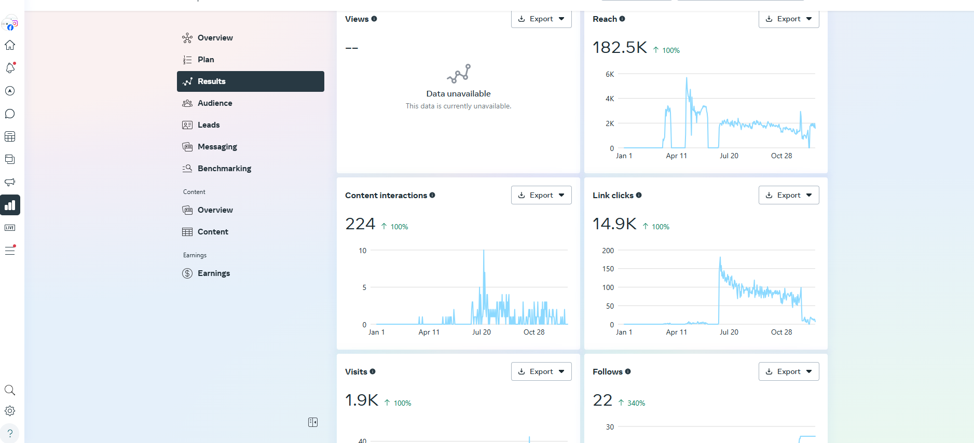
Task: Open the Notifications bell icon
Action: (x=10, y=68)
